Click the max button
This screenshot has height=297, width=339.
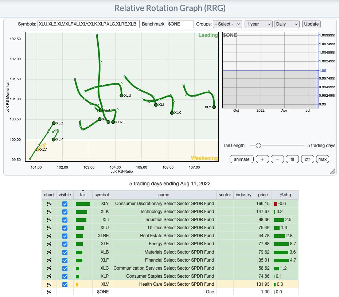(322, 159)
